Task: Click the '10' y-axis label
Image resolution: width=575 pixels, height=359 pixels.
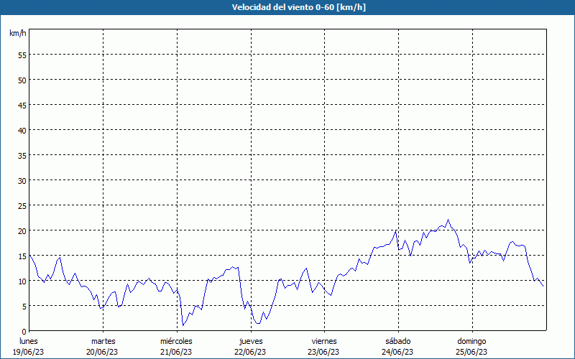Action: (22, 281)
